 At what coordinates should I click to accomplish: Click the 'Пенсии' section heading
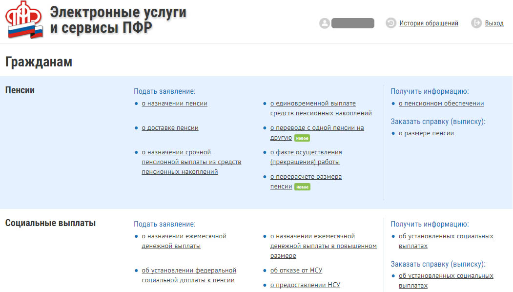[x=20, y=90]
